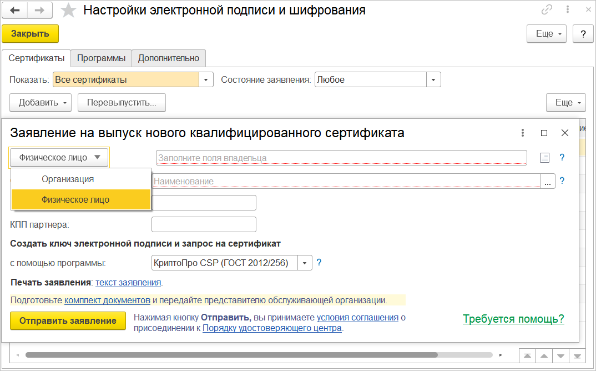Open the Требуется помощь? link
Screen dimensions: 596x371
513,319
